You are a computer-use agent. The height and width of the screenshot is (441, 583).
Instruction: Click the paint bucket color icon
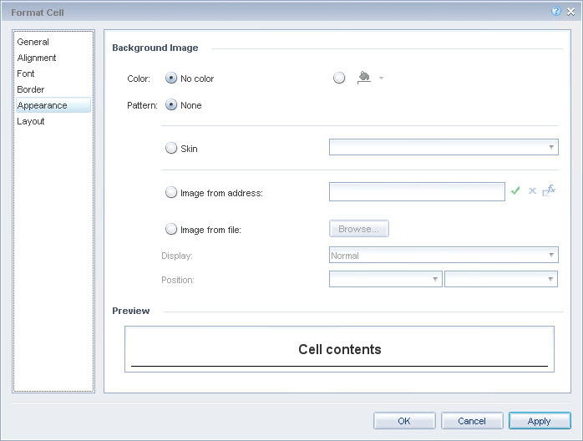[363, 78]
